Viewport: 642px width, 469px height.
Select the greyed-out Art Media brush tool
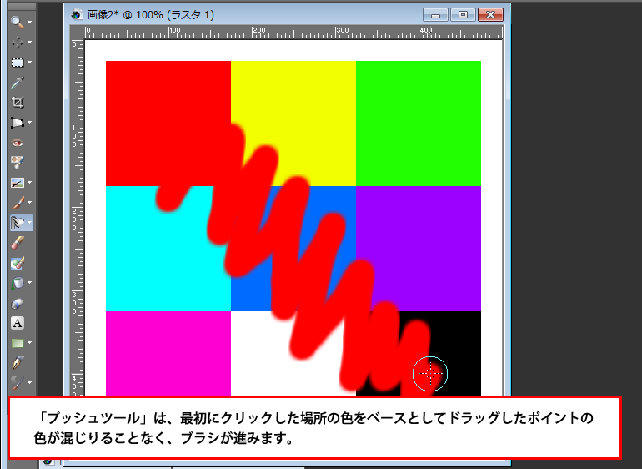[x=18, y=382]
